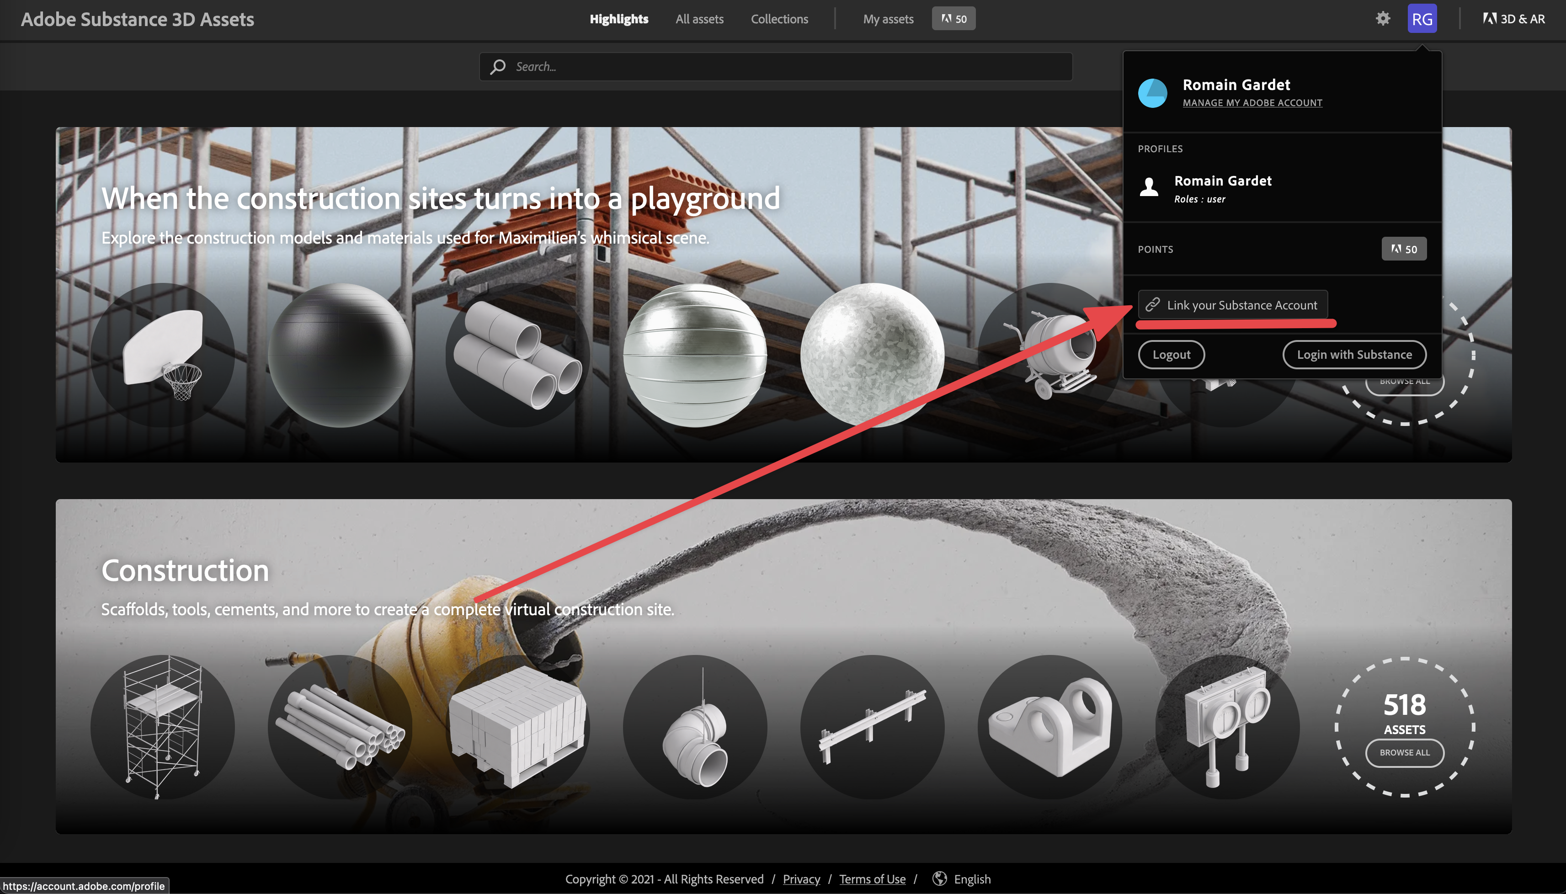This screenshot has width=1566, height=894.
Task: Open the Collections menu item
Action: [780, 19]
